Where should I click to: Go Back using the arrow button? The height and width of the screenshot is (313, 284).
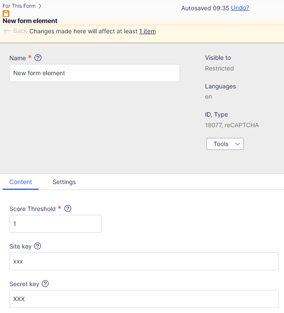15,31
